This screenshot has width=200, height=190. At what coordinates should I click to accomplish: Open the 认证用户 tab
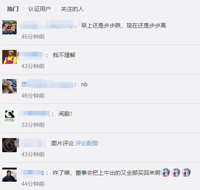click(40, 9)
